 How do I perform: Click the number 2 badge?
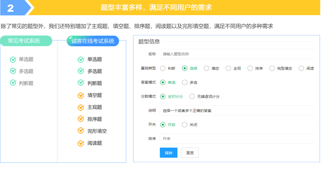[10, 8]
